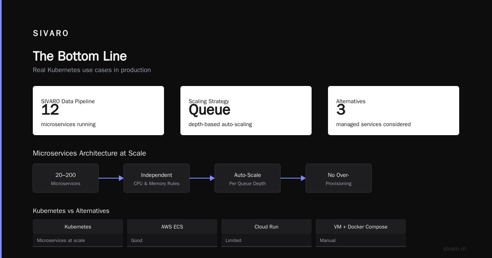
Task: Select the No Over-Provisioning flow box
Action: (x=339, y=178)
